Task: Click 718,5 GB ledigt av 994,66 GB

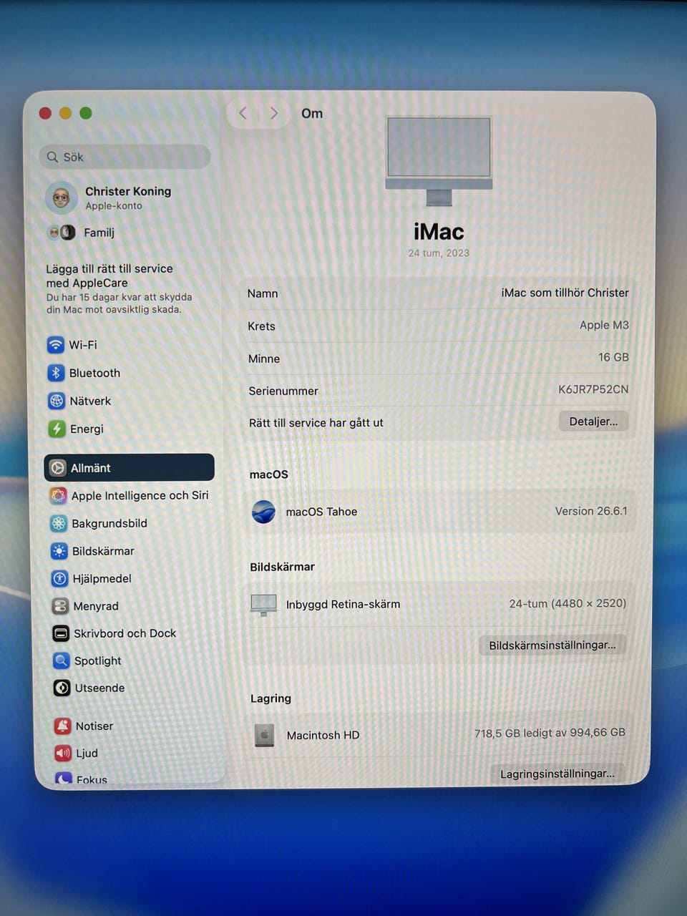Action: [x=550, y=733]
